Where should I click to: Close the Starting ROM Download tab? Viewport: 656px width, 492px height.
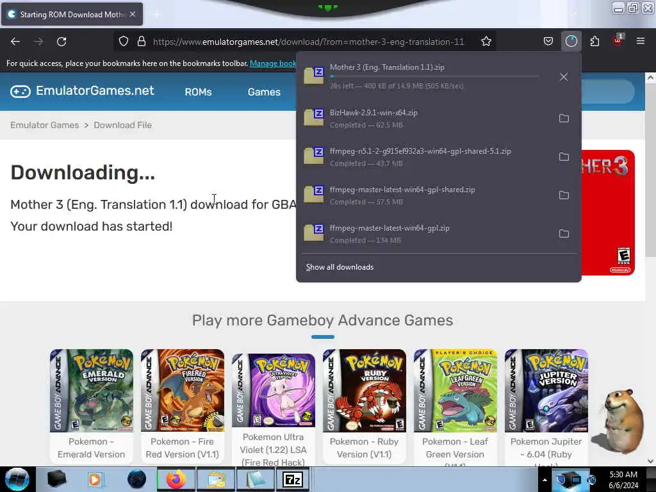click(x=133, y=14)
